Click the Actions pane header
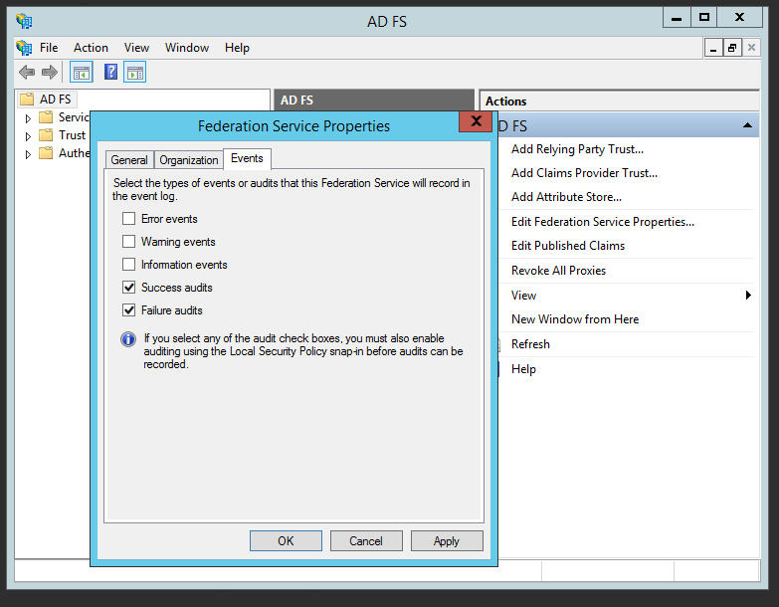This screenshot has height=607, width=779. 619,101
